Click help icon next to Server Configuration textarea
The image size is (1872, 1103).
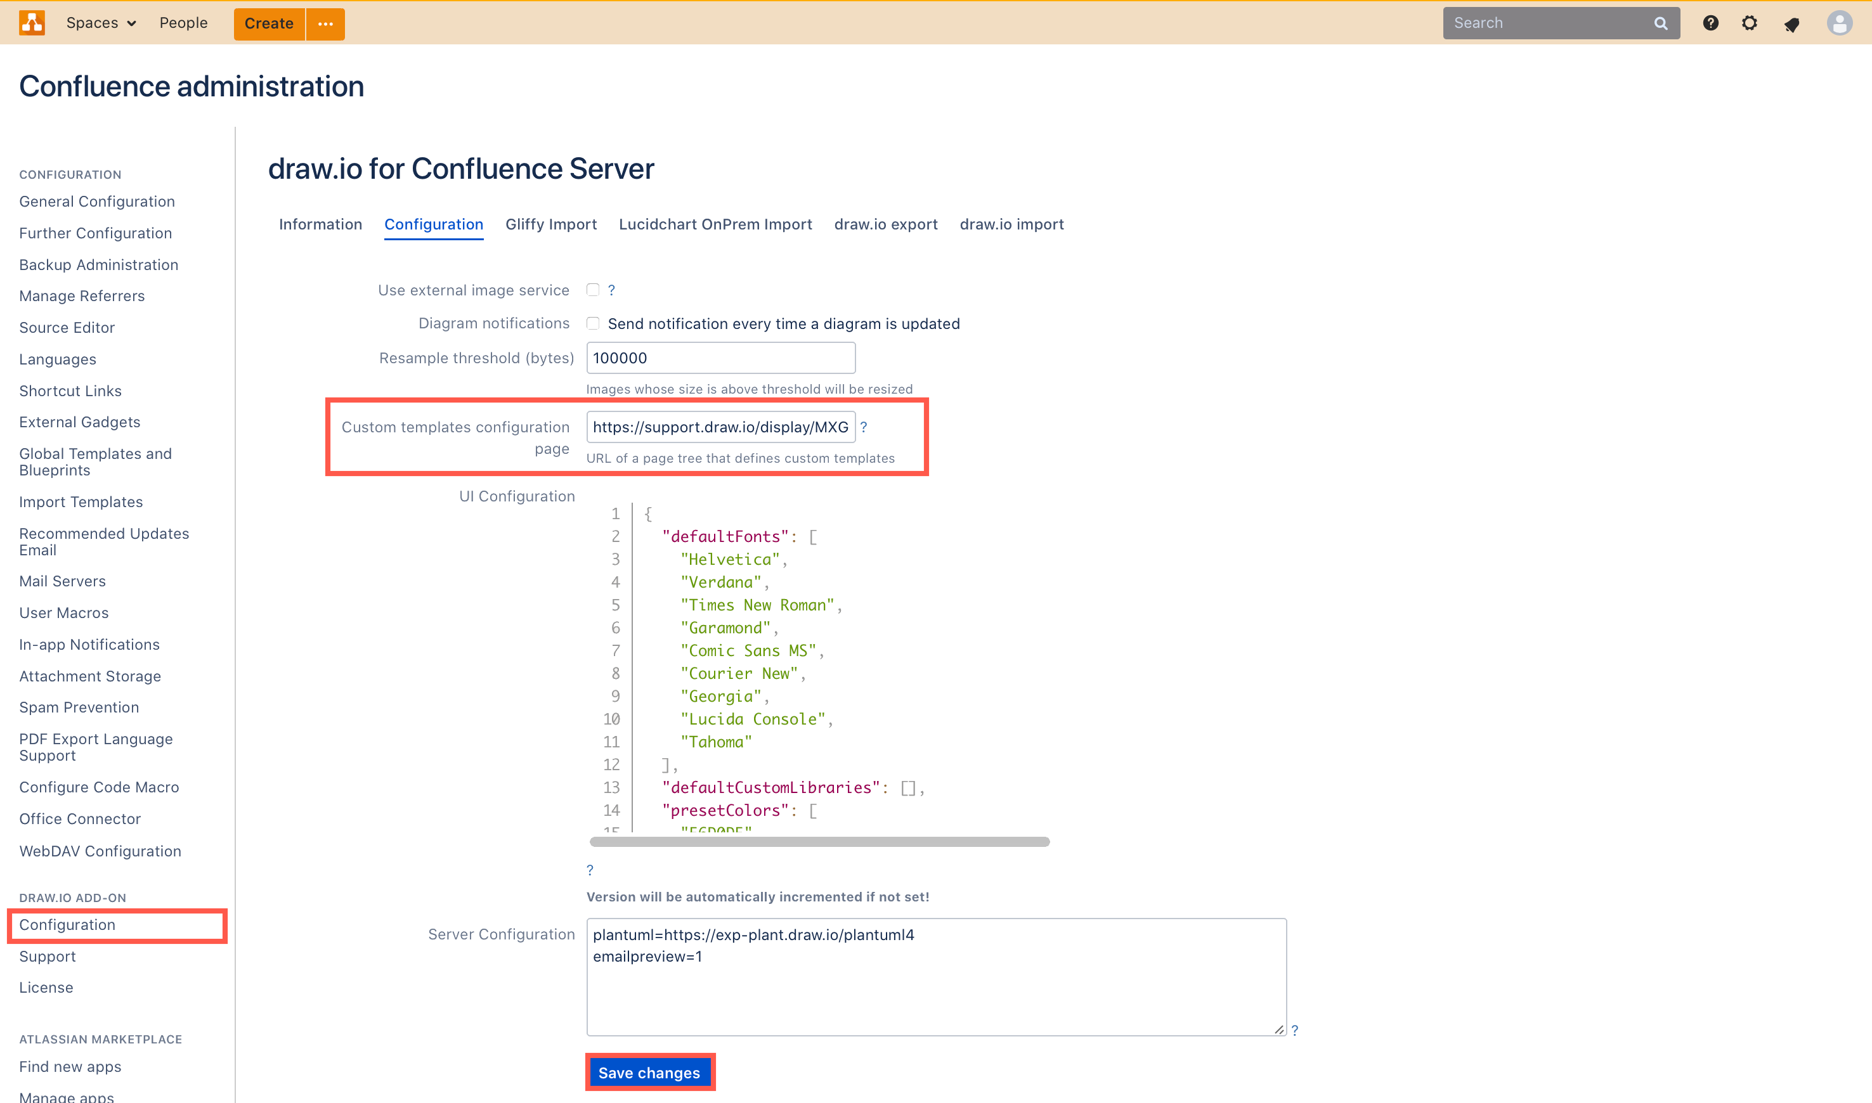[x=1296, y=1030]
